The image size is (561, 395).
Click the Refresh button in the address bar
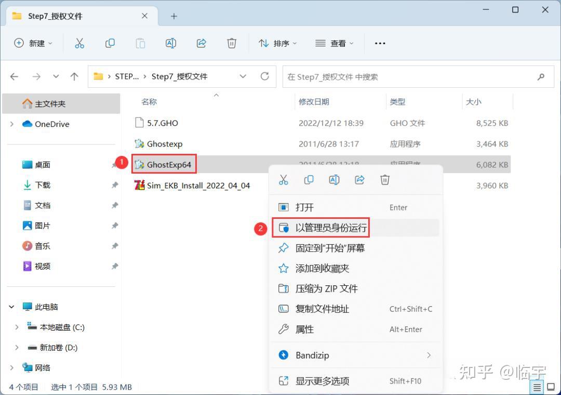264,76
